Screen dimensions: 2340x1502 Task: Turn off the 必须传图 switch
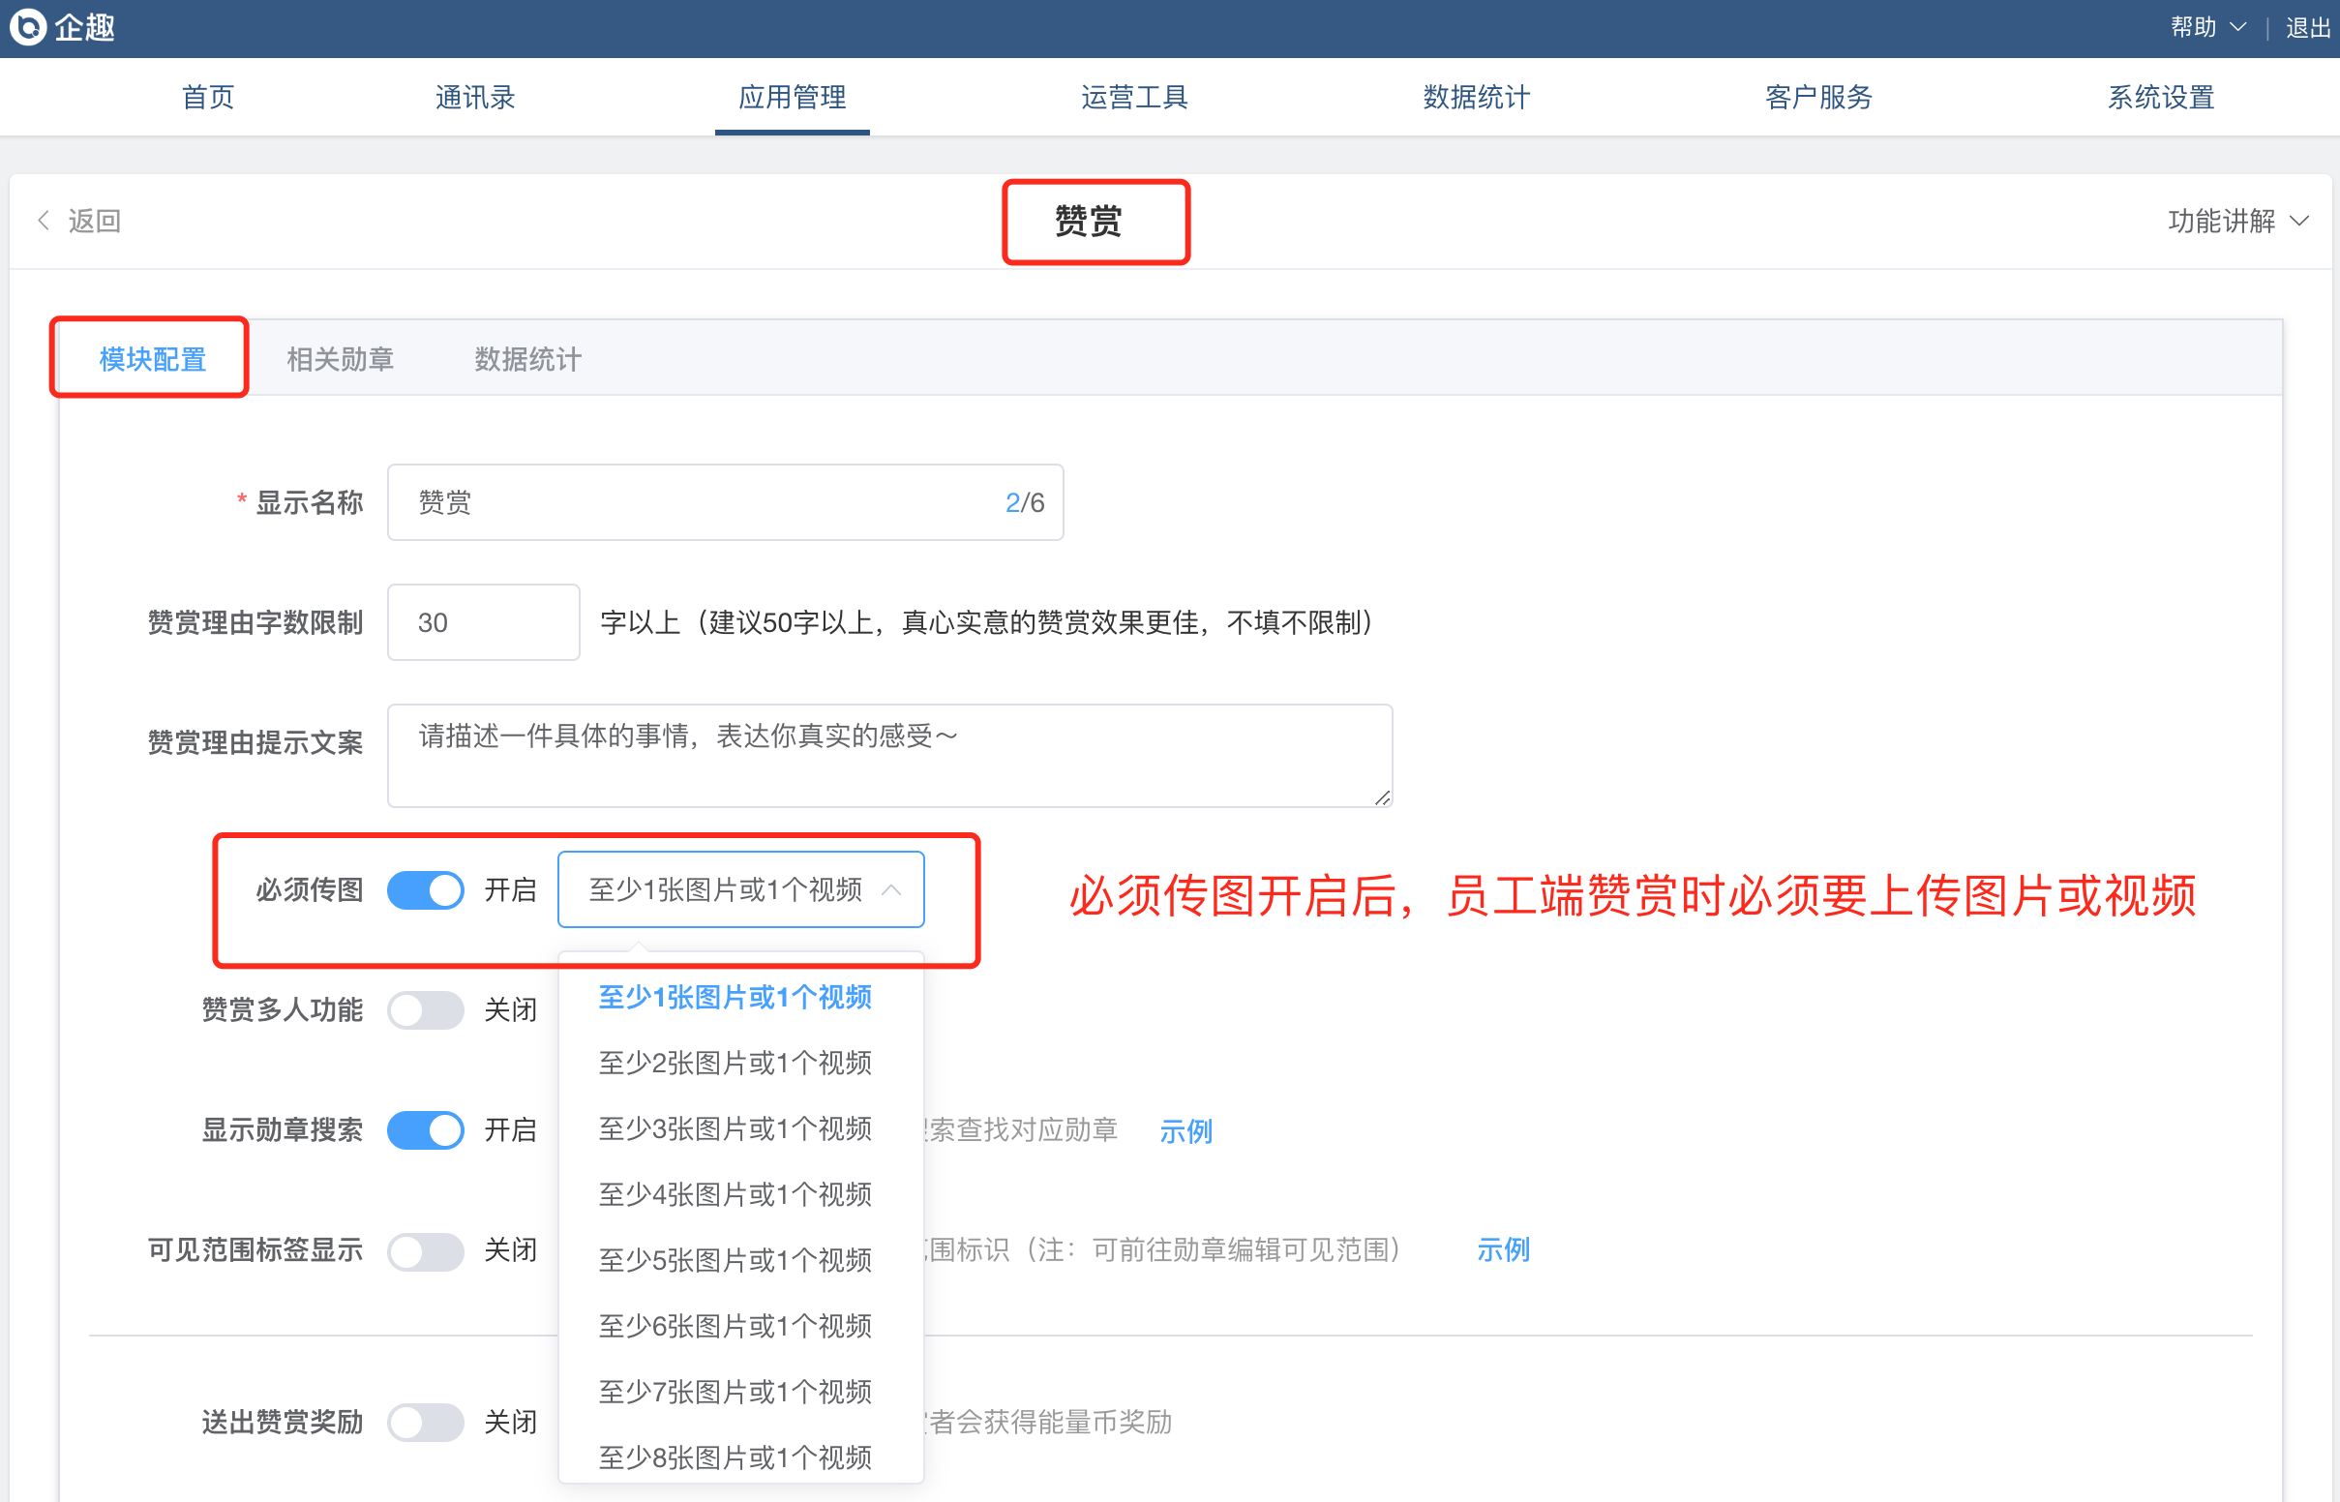(x=425, y=889)
